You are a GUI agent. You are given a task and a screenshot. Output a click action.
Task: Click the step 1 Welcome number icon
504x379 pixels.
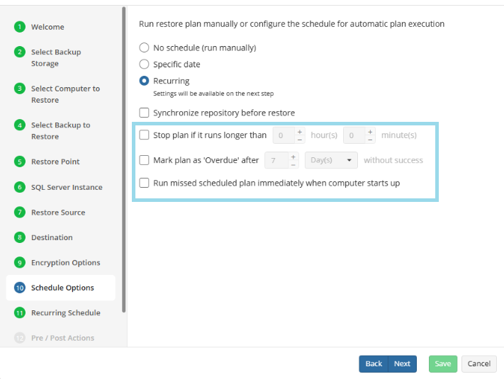[x=20, y=27]
